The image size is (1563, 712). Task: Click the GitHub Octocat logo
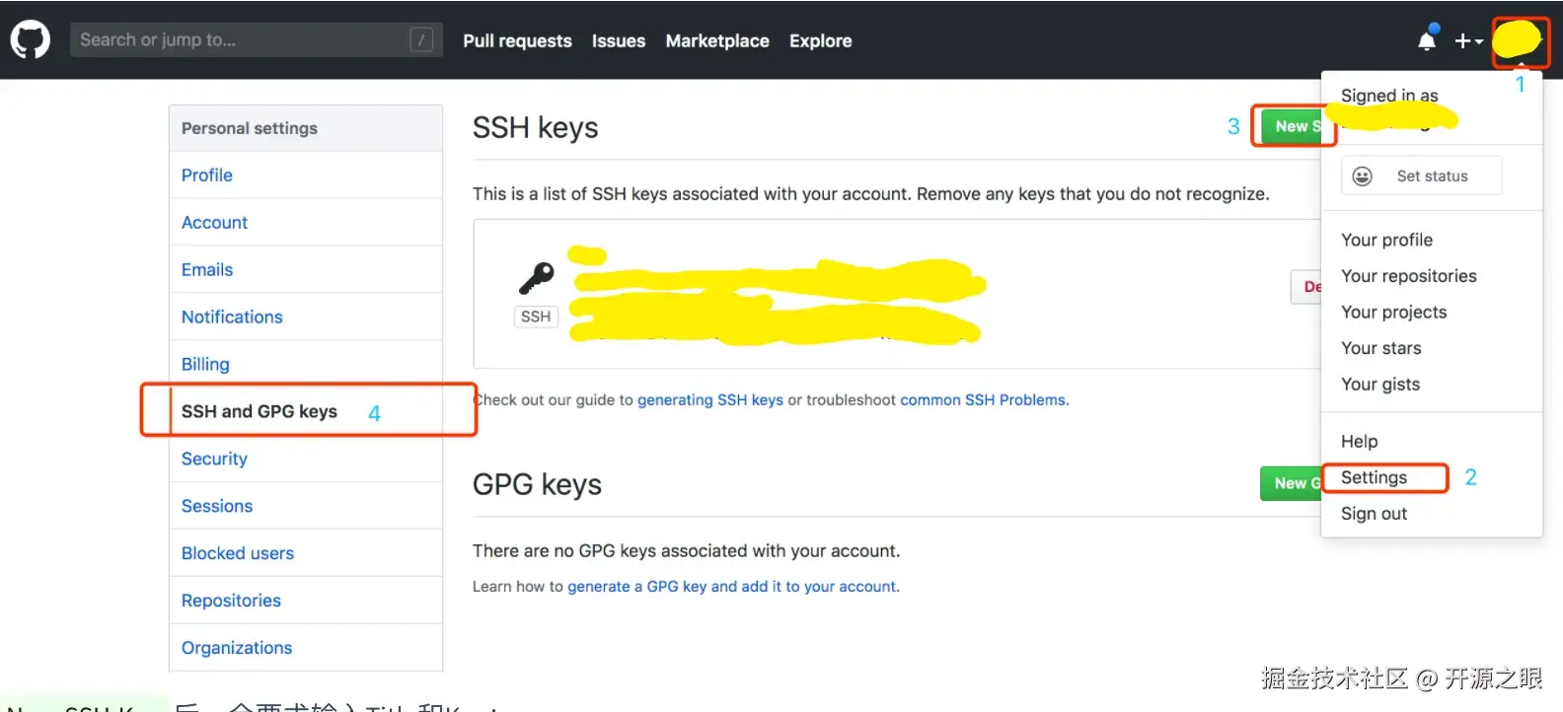(30, 40)
